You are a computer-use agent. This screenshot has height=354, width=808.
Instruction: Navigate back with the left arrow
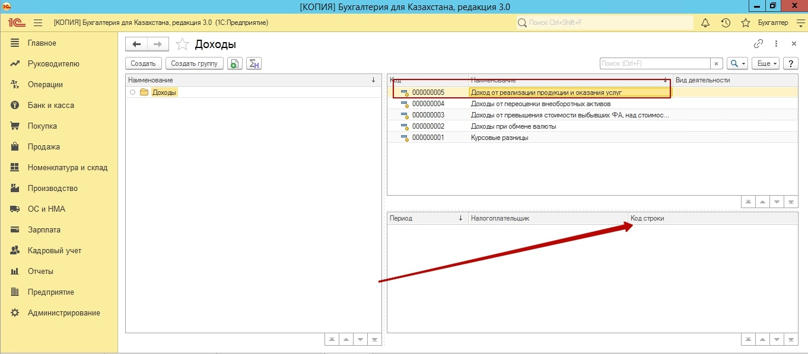(x=136, y=44)
